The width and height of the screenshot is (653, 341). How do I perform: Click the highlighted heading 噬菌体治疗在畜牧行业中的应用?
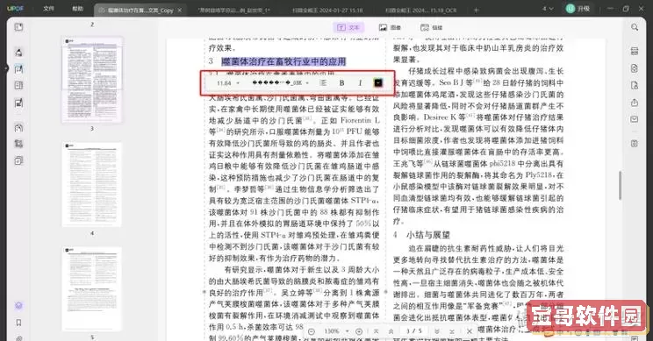point(283,61)
